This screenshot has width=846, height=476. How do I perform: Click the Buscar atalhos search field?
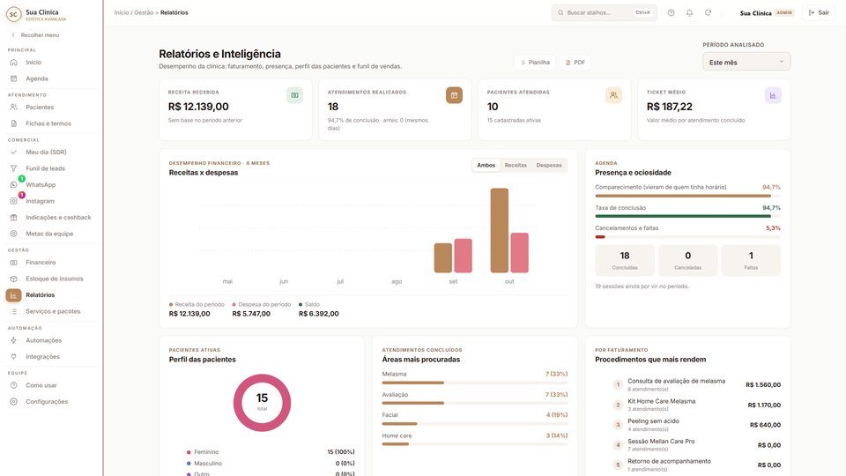[604, 12]
